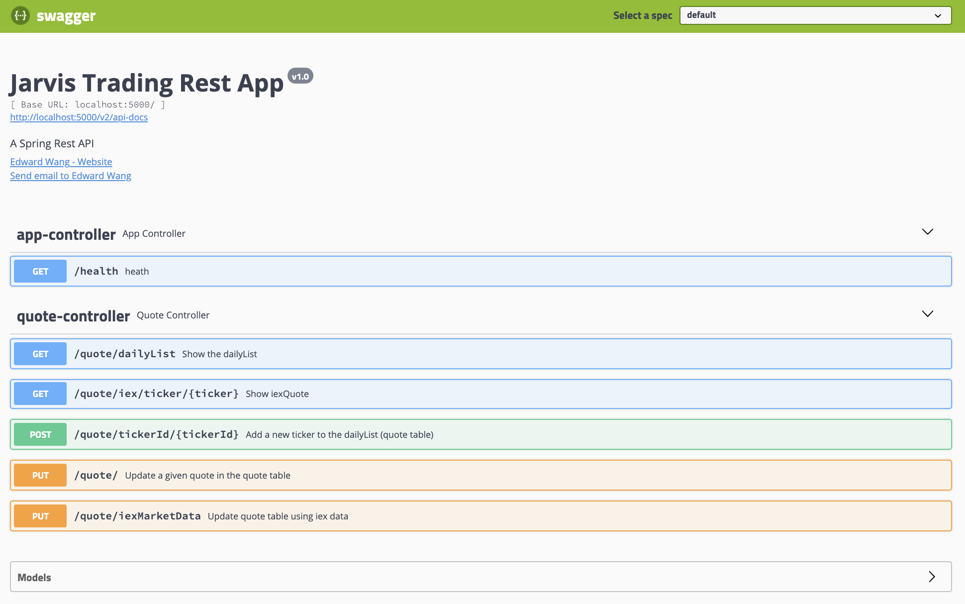This screenshot has width=965, height=604.
Task: Click the swagger brand text
Action: (x=66, y=16)
